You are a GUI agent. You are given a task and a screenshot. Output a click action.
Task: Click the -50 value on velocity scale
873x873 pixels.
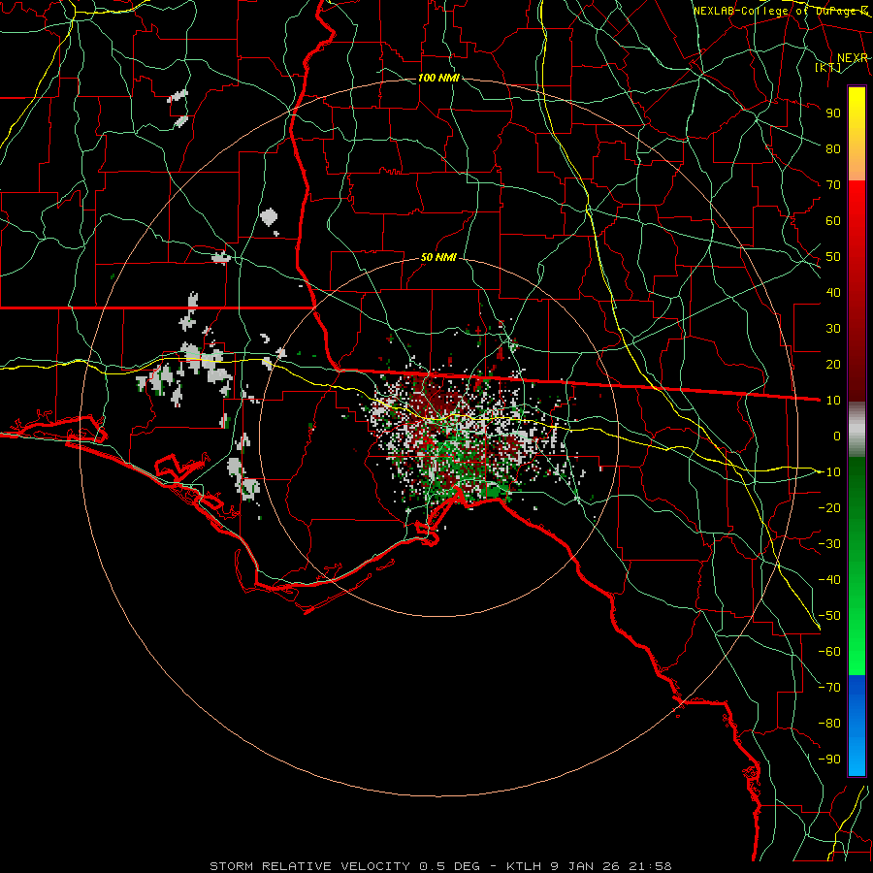click(x=829, y=616)
